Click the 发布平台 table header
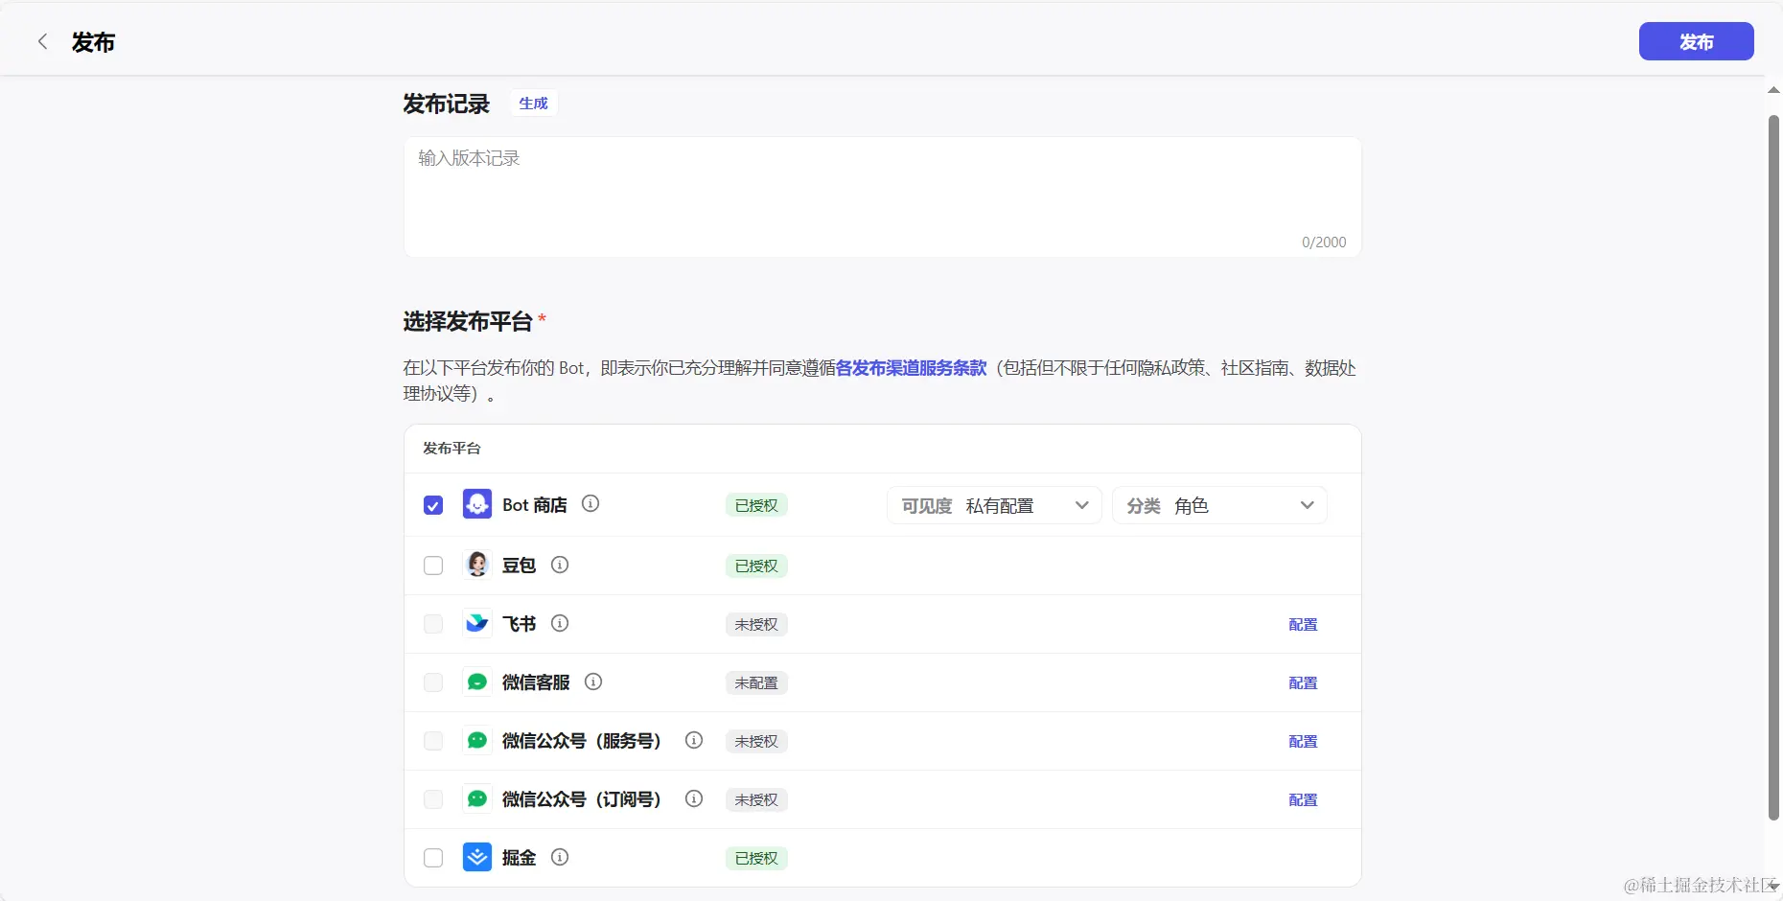 pyautogui.click(x=452, y=449)
